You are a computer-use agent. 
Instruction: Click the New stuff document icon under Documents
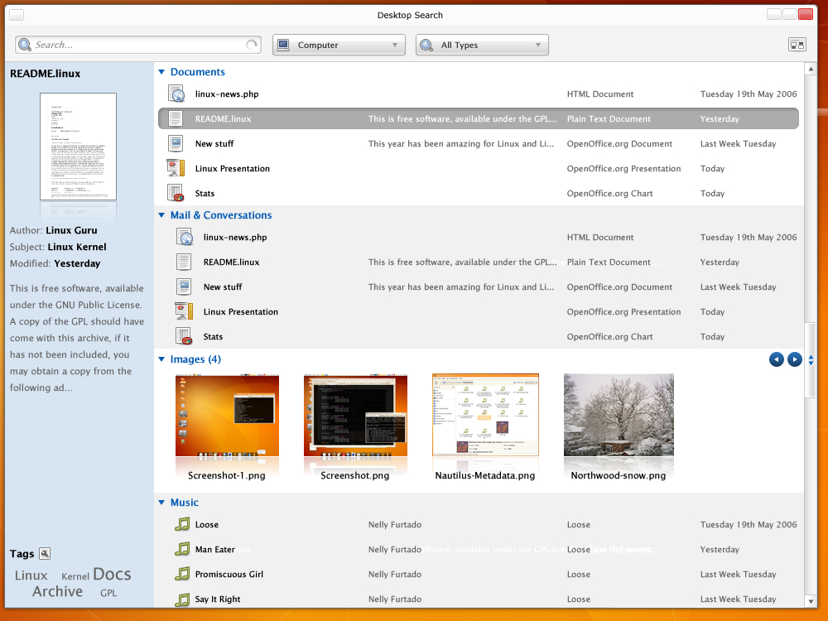(x=176, y=143)
